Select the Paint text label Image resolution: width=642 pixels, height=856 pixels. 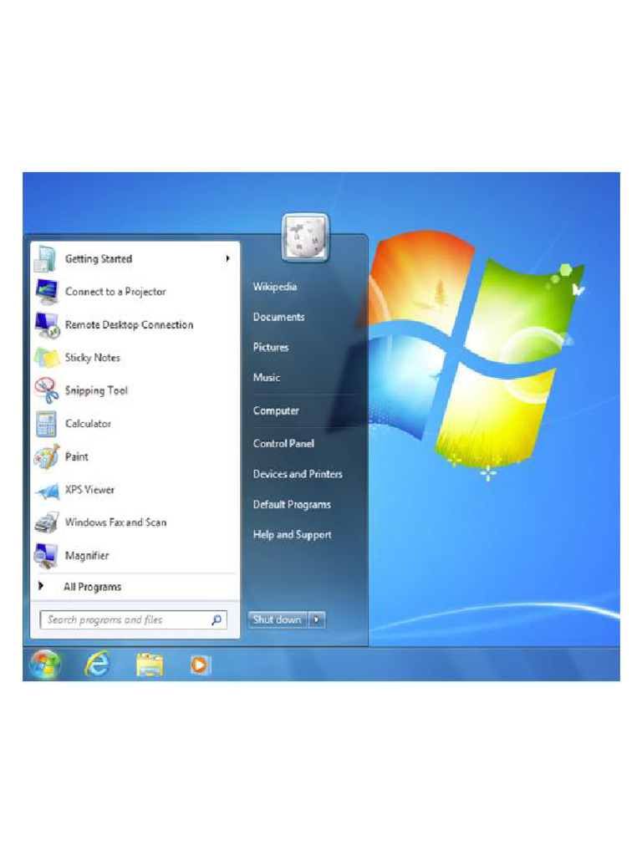(76, 456)
